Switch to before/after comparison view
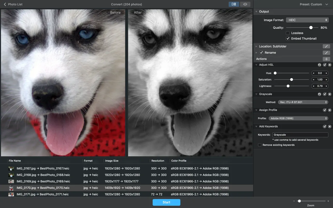Viewport: 333px width, 208px height. pos(234,4)
